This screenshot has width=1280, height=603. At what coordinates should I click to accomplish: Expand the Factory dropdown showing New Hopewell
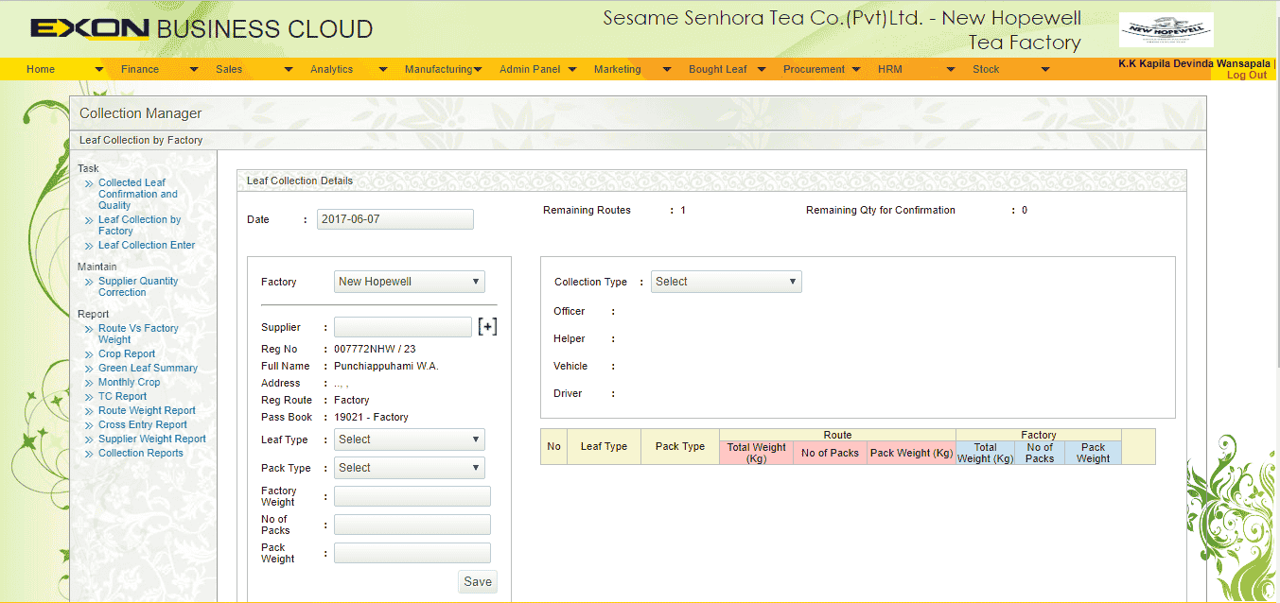tap(410, 282)
